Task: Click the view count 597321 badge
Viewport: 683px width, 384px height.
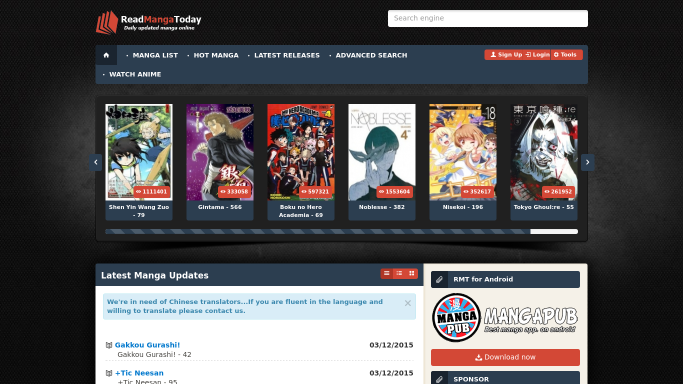Action: pyautogui.click(x=315, y=191)
